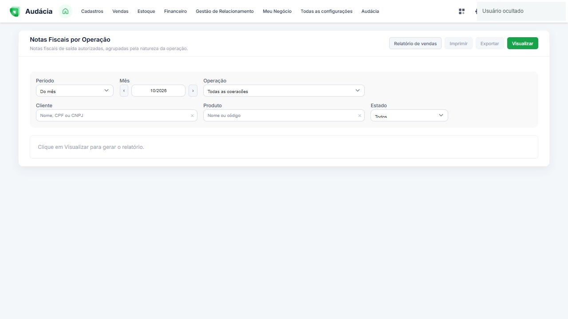Open the Estoque menu
The width and height of the screenshot is (568, 319).
146,12
